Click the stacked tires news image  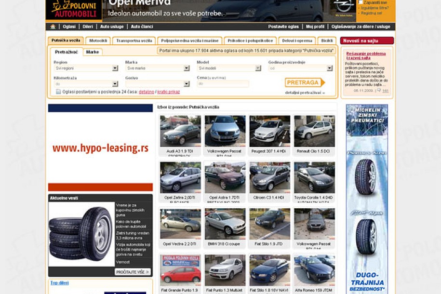coord(81,234)
